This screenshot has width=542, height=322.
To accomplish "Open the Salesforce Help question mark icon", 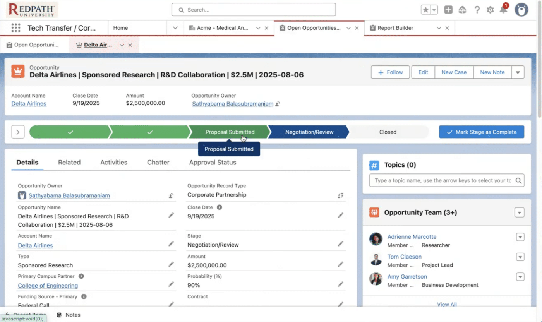I will pos(477,10).
